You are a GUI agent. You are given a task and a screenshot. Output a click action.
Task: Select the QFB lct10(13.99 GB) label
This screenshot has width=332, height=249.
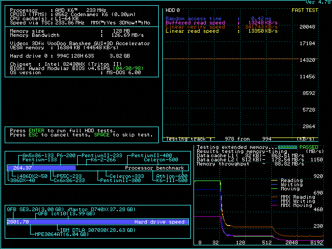[x=66, y=214]
